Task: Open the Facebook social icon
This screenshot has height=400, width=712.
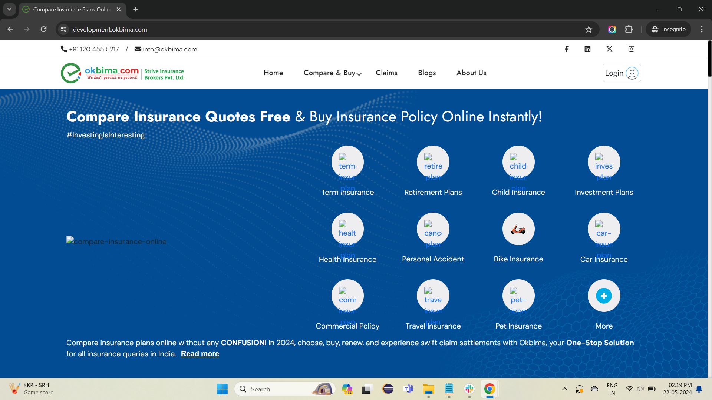Action: tap(567, 49)
